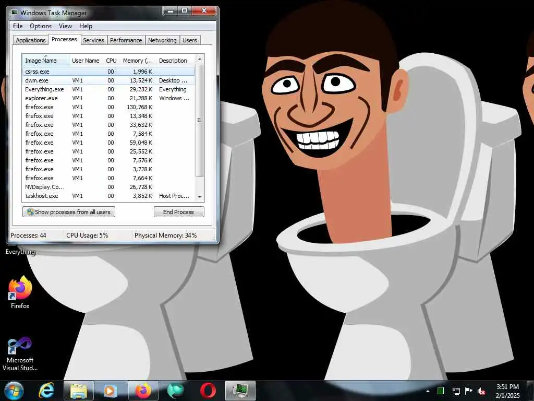This screenshot has width=534, height=401.
Task: Switch to the Networking tab
Action: click(x=162, y=40)
